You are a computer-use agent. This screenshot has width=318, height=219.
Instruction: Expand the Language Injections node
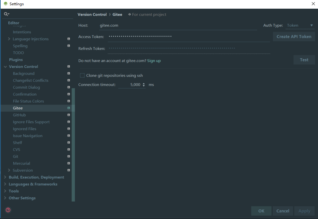9,39
